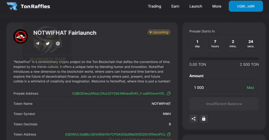This screenshot has height=140, width=269.
Task: Click the countdown box showing 2 mins.
Action: point(233,43)
